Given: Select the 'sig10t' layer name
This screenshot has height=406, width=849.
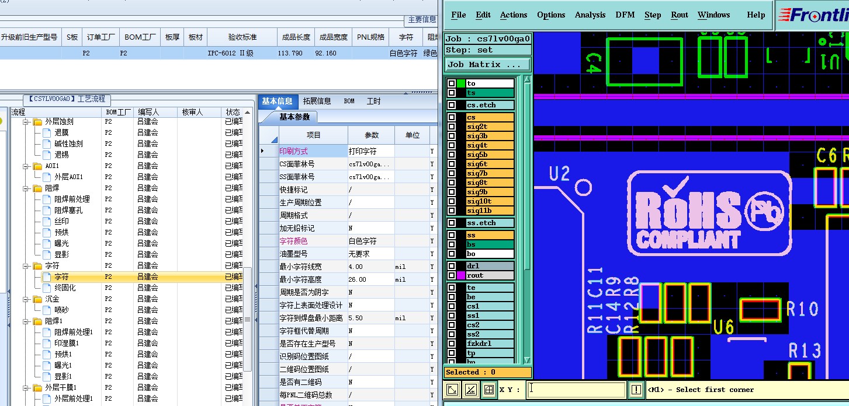Looking at the screenshot, I should tap(490, 201).
